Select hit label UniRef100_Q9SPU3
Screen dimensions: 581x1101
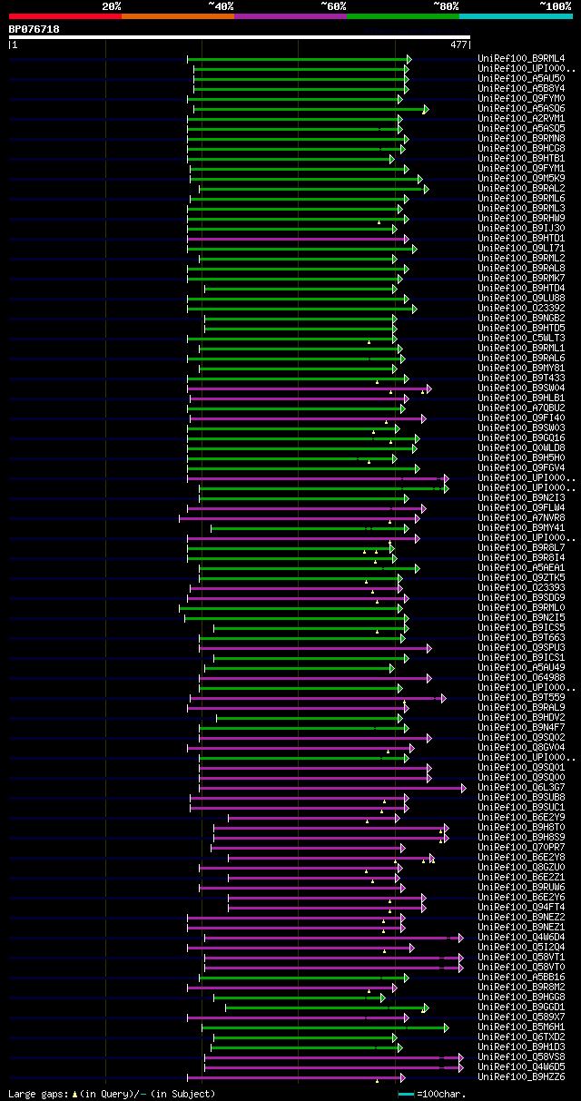[521, 648]
